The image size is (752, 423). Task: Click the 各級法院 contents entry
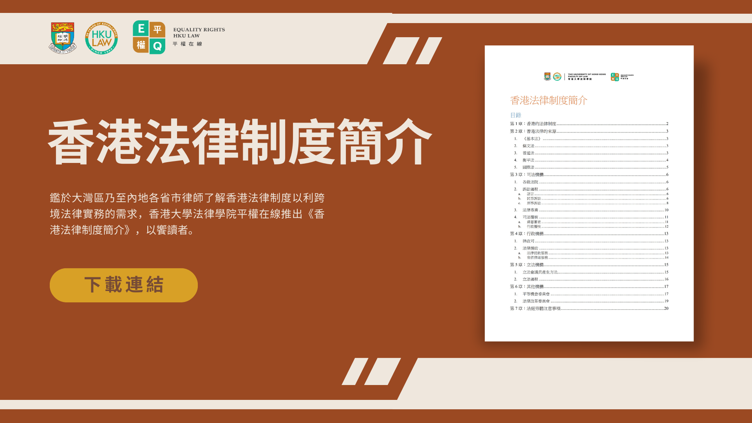pyautogui.click(x=591, y=182)
